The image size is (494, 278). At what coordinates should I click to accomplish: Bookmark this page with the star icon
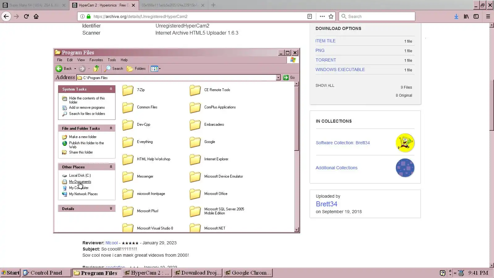[x=331, y=16]
